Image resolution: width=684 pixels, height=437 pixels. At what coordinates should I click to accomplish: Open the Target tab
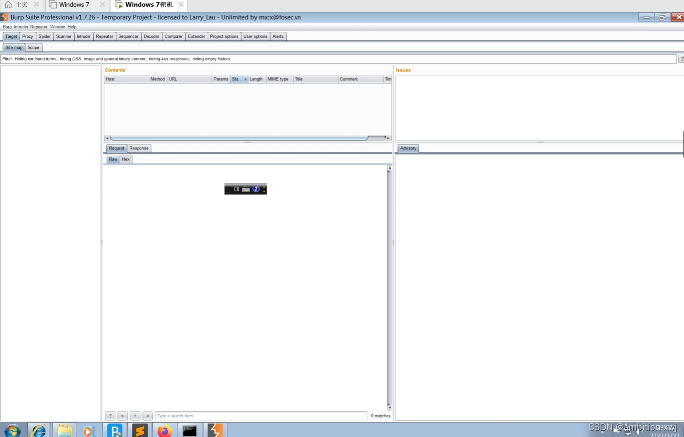click(11, 37)
